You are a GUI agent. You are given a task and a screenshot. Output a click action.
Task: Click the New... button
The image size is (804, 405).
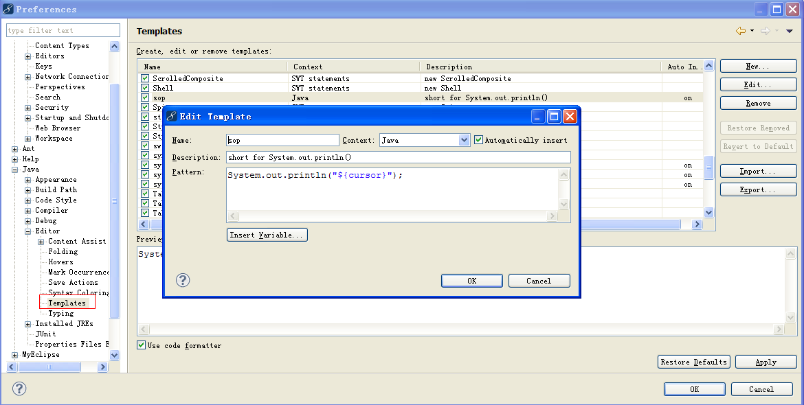click(759, 66)
